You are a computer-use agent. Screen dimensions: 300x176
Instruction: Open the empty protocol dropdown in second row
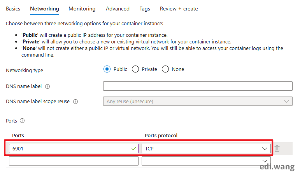tap(206, 161)
